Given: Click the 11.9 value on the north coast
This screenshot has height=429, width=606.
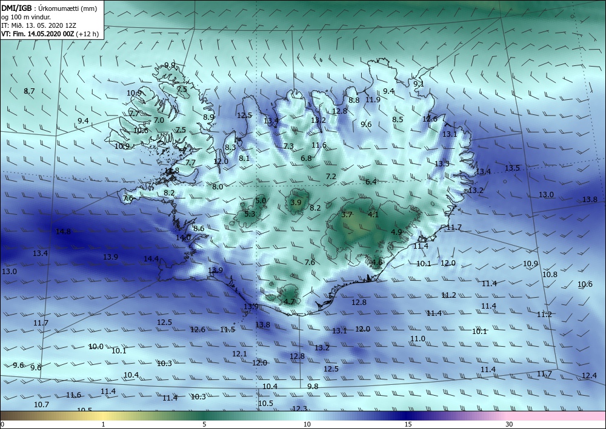Looking at the screenshot, I should pos(373,99).
